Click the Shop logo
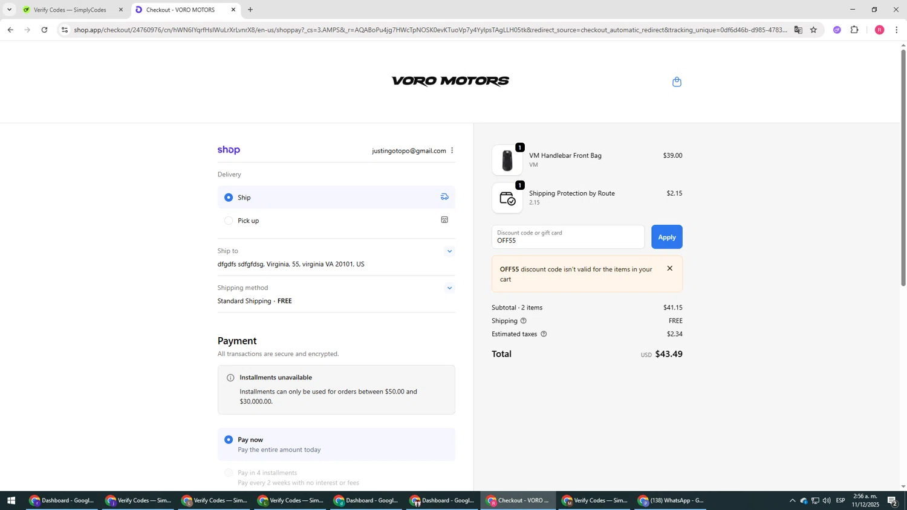 pos(229,150)
